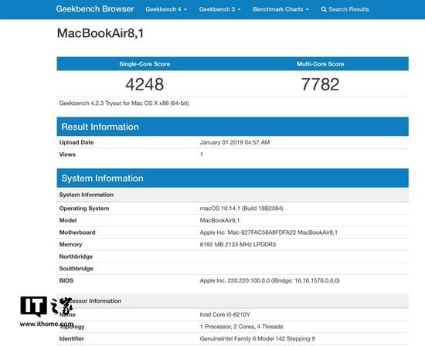Click the Search Results magnifier icon

point(324,9)
